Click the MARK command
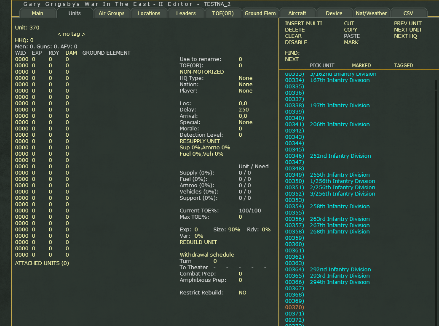Viewport: 439px width, 326px height. pyautogui.click(x=351, y=42)
